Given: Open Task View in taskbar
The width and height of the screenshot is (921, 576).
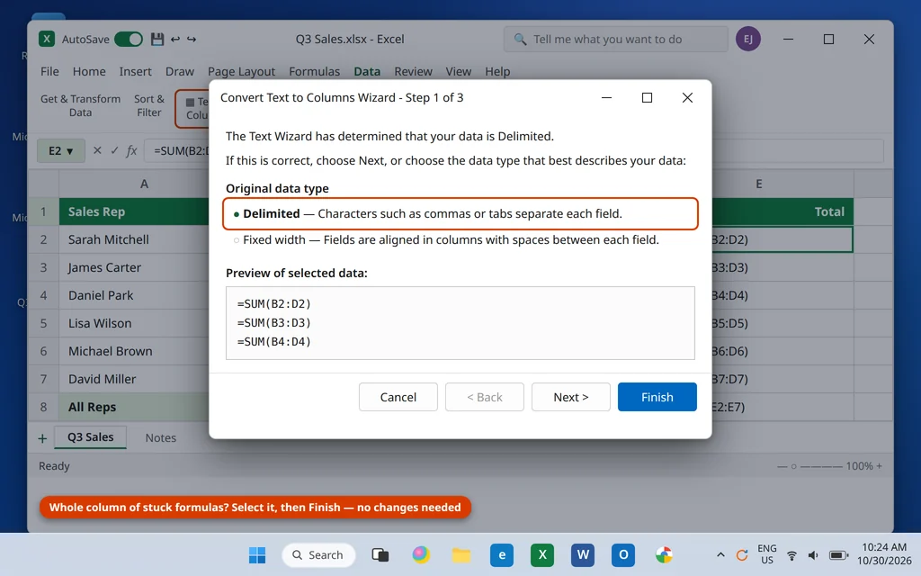Looking at the screenshot, I should [x=380, y=554].
